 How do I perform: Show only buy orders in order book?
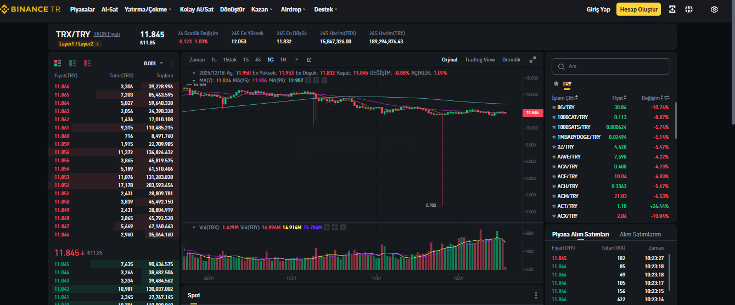click(72, 63)
